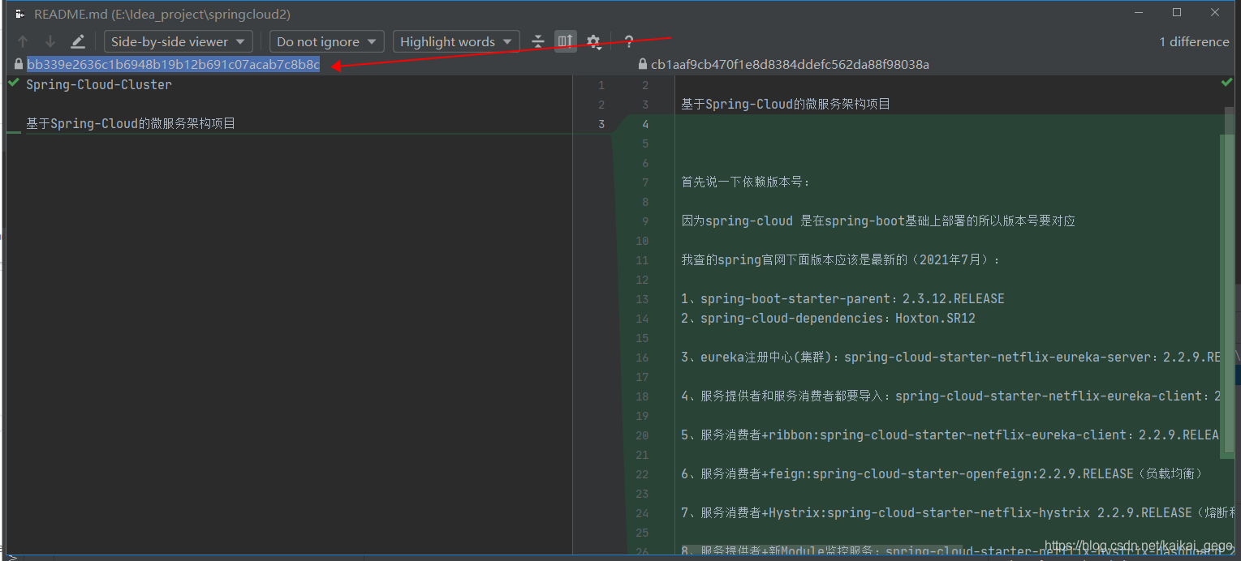The height and width of the screenshot is (561, 1241).
Task: Close the diff window
Action: (1215, 12)
